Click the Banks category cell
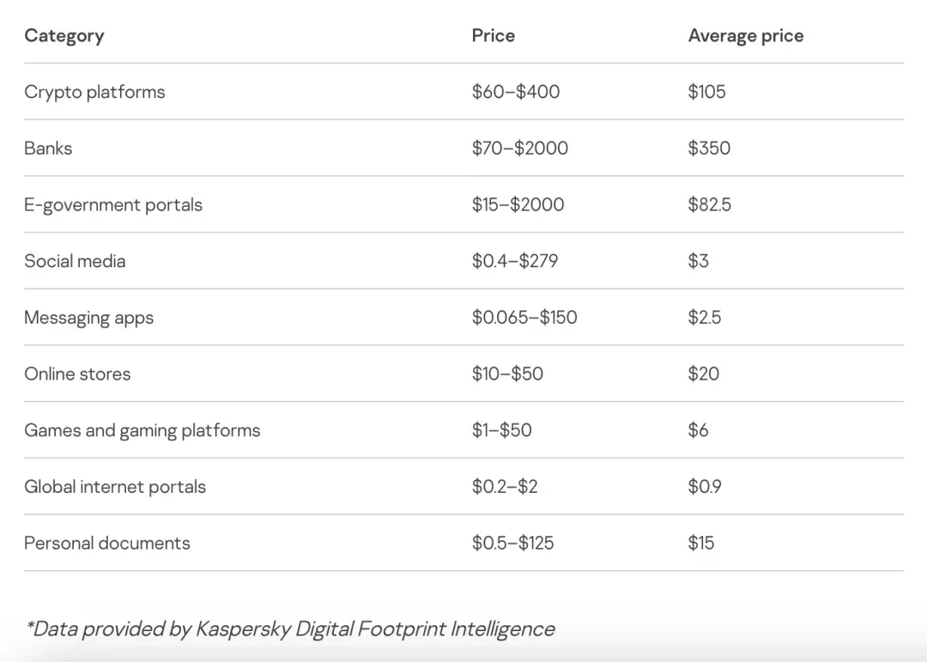The width and height of the screenshot is (927, 662). coord(48,149)
